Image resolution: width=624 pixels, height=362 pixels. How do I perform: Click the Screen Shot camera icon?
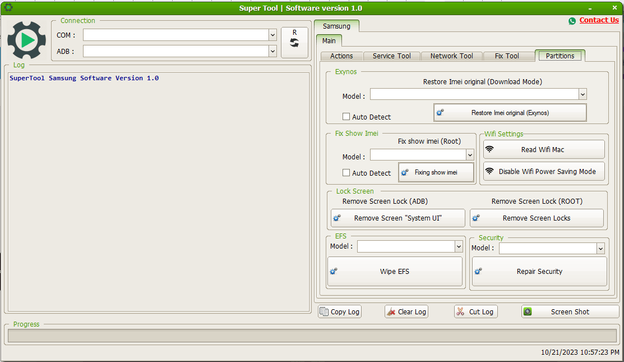[528, 311]
